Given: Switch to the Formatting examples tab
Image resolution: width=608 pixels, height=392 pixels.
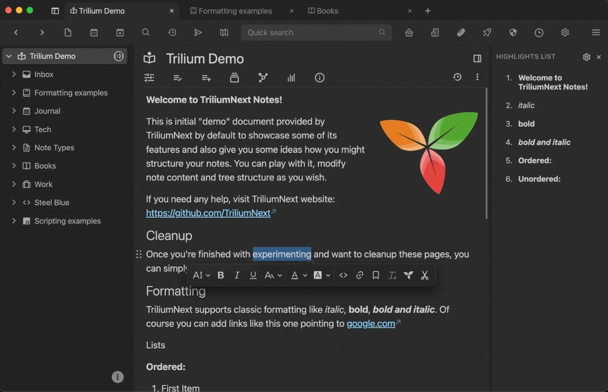Looking at the screenshot, I should [235, 10].
